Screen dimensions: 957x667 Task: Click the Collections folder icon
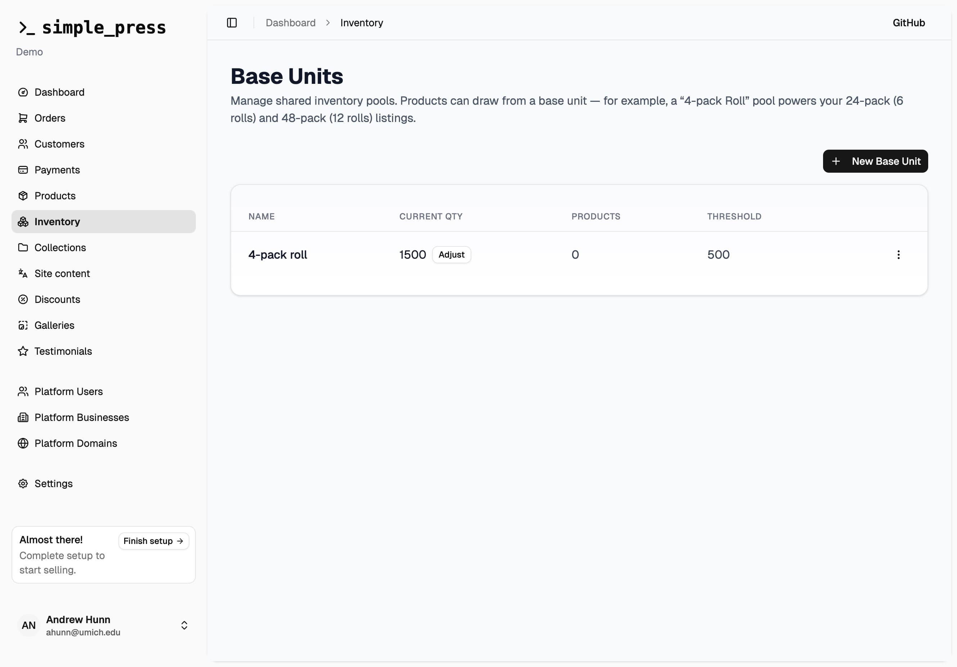click(x=23, y=248)
